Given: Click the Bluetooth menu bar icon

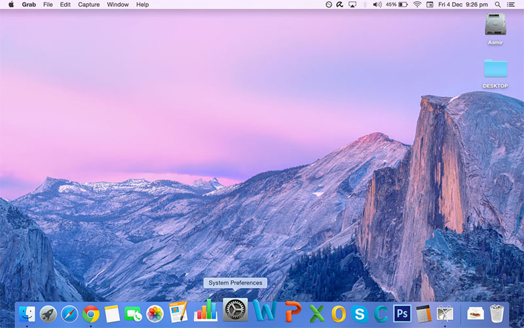Looking at the screenshot, I should tap(365, 5).
